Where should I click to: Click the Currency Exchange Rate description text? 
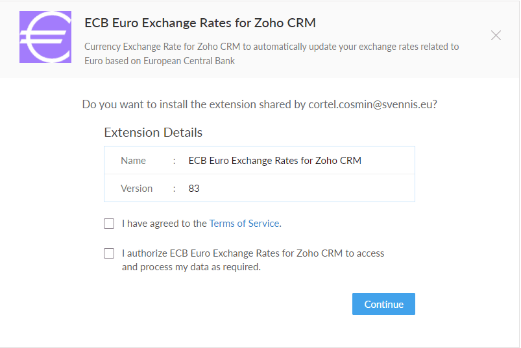pyautogui.click(x=271, y=47)
